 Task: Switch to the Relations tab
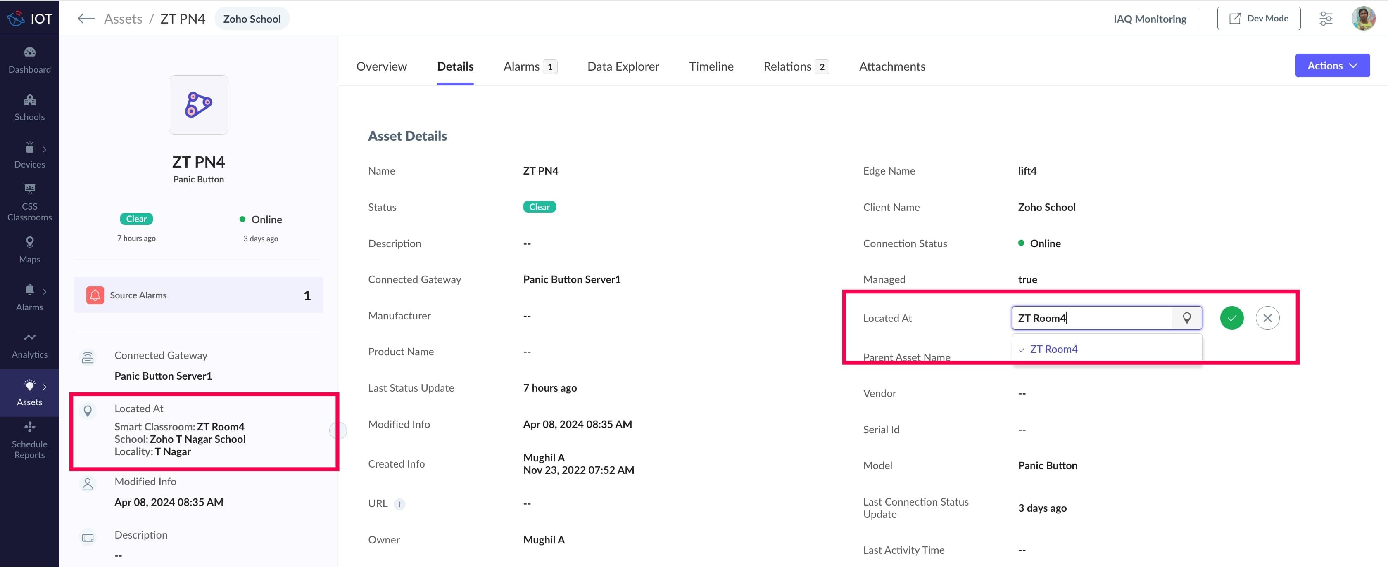click(x=787, y=66)
